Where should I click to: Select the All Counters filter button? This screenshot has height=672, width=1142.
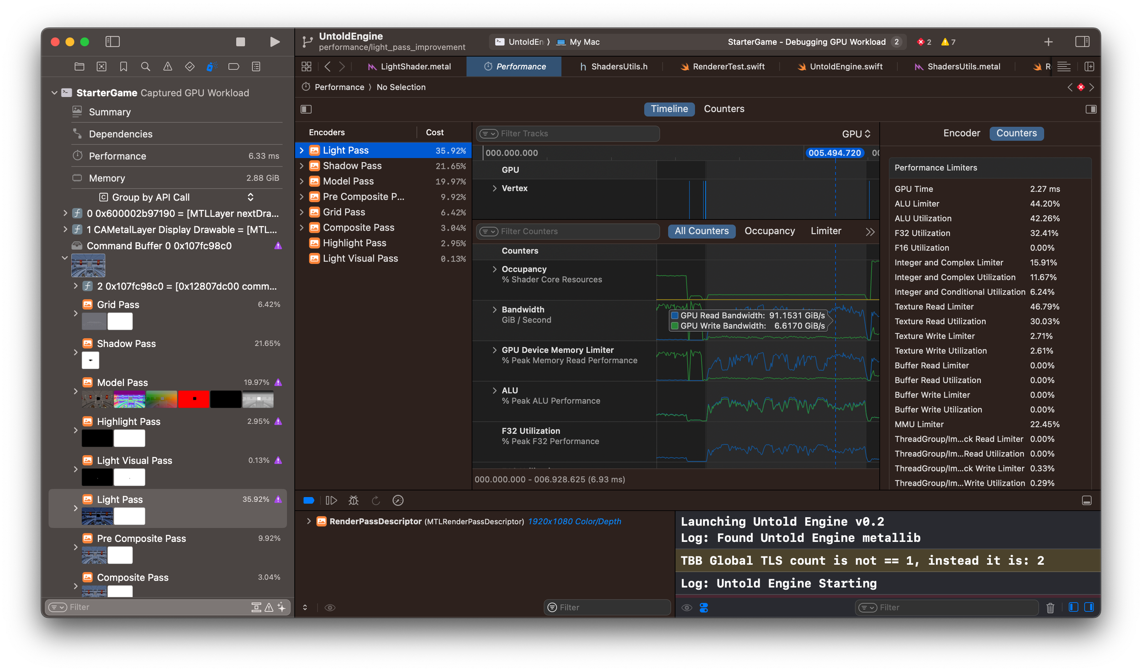[701, 231]
